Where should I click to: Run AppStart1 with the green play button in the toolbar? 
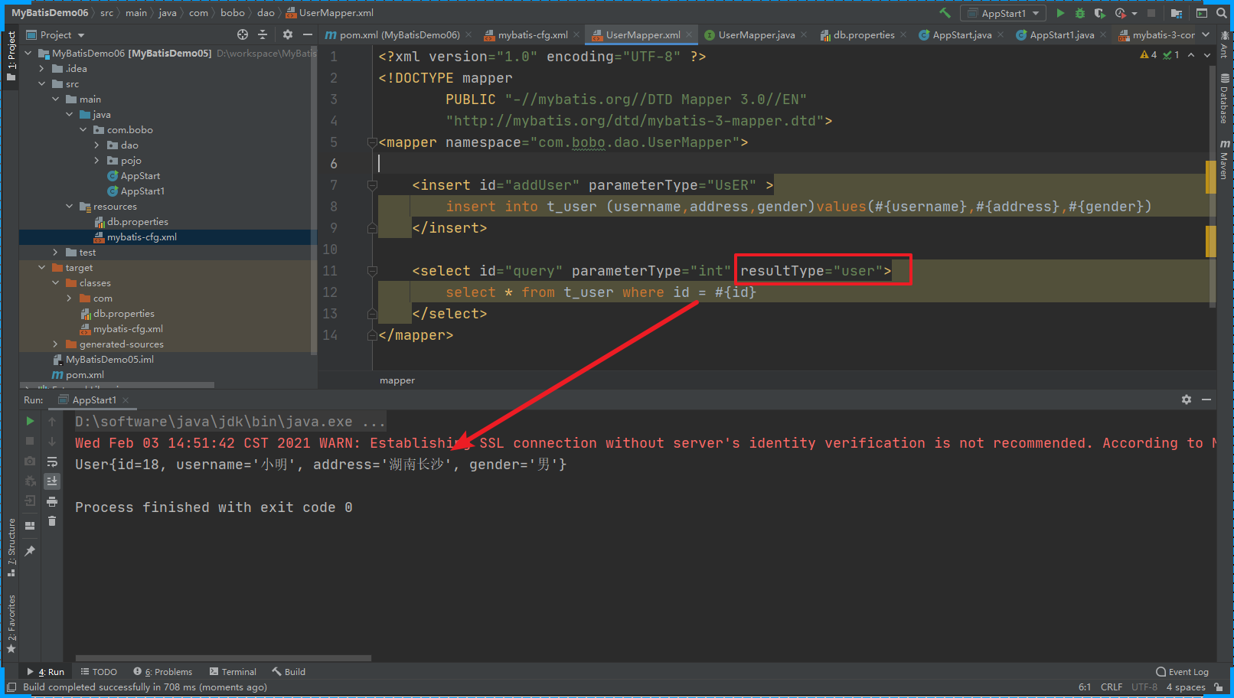[x=1060, y=13]
